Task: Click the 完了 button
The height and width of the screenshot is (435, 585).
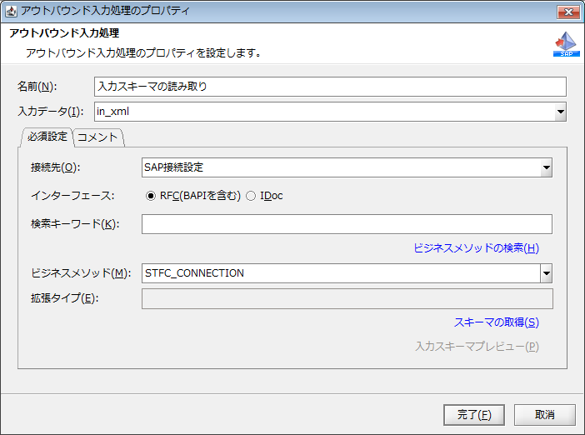Action: coord(474,415)
